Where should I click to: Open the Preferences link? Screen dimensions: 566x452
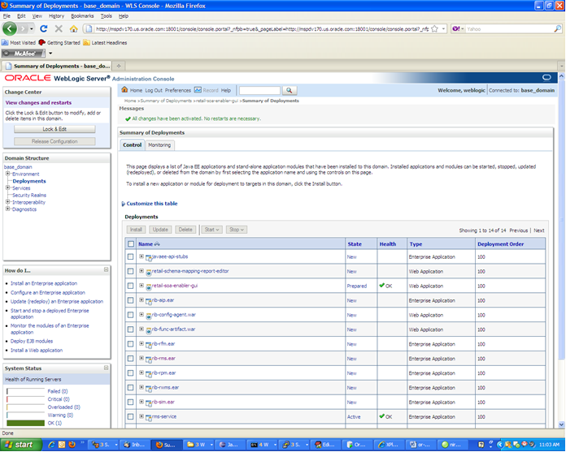pos(178,90)
